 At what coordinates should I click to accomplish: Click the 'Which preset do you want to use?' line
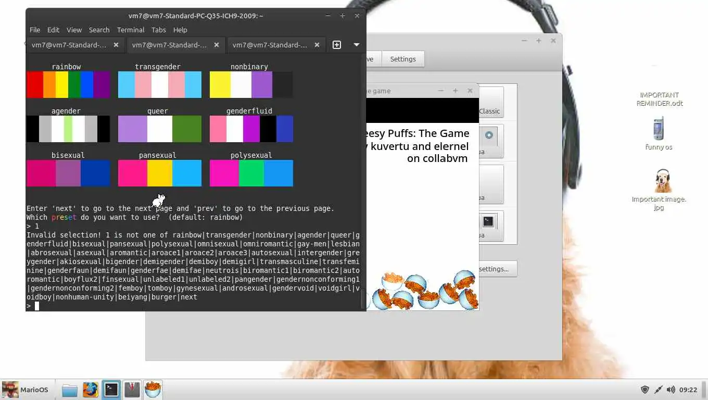pyautogui.click(x=135, y=217)
